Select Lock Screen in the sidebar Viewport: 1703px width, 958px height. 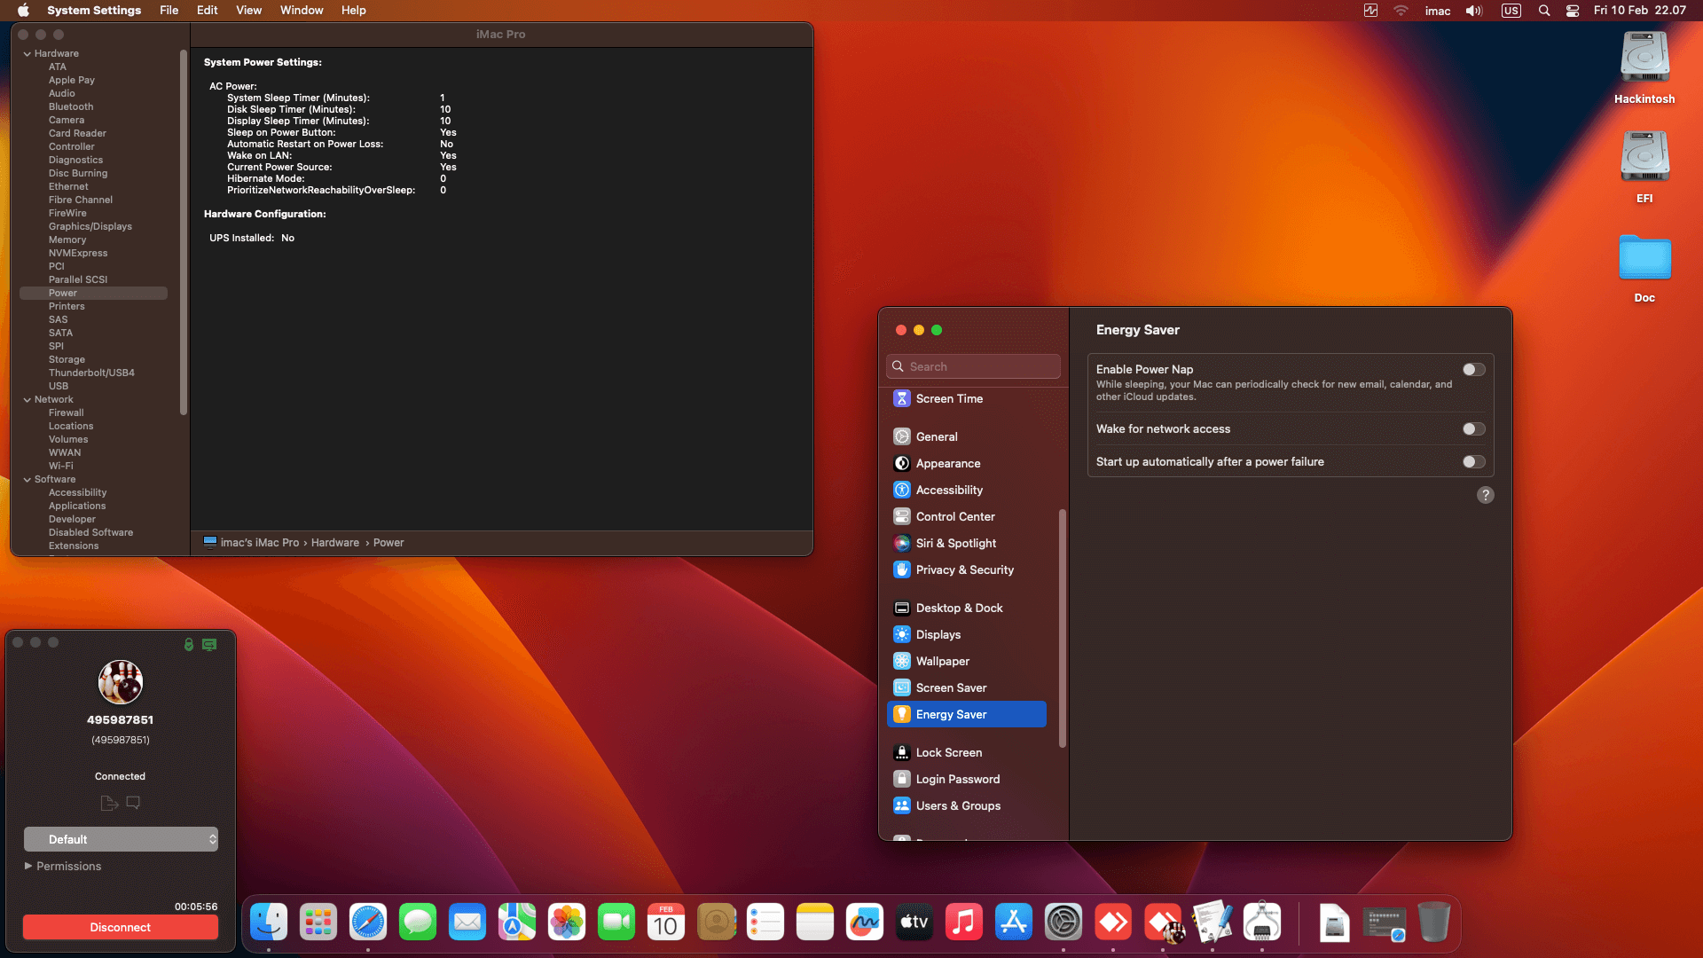(948, 752)
